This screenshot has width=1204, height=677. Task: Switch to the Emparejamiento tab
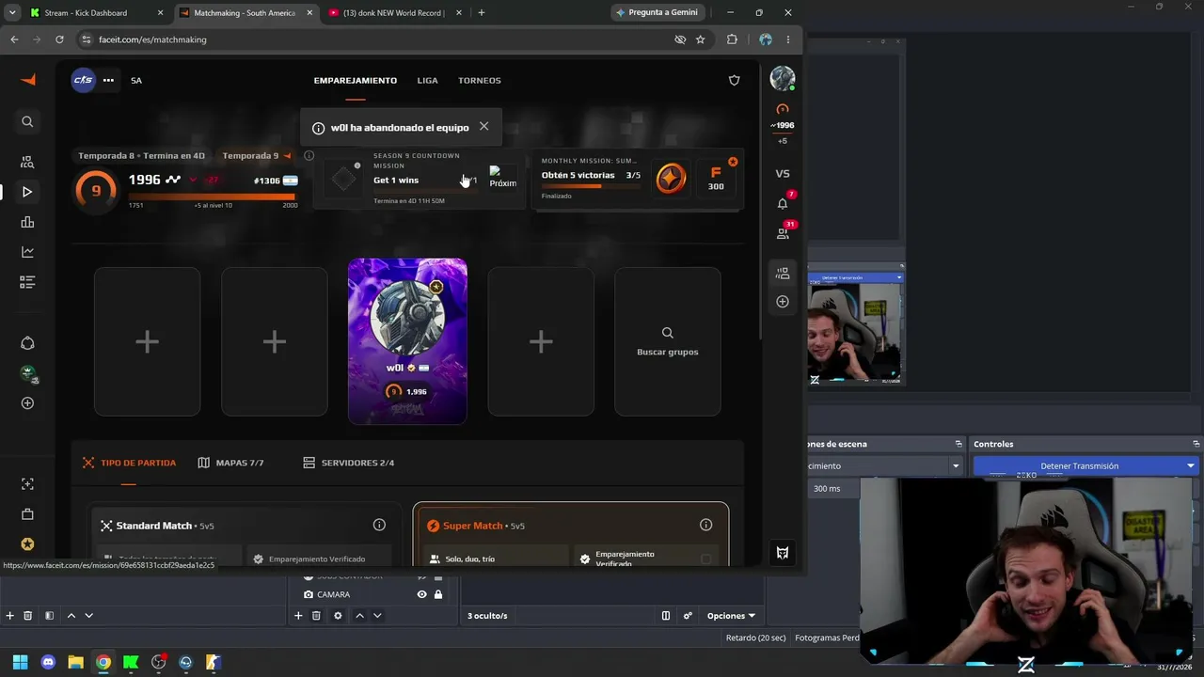pyautogui.click(x=356, y=80)
